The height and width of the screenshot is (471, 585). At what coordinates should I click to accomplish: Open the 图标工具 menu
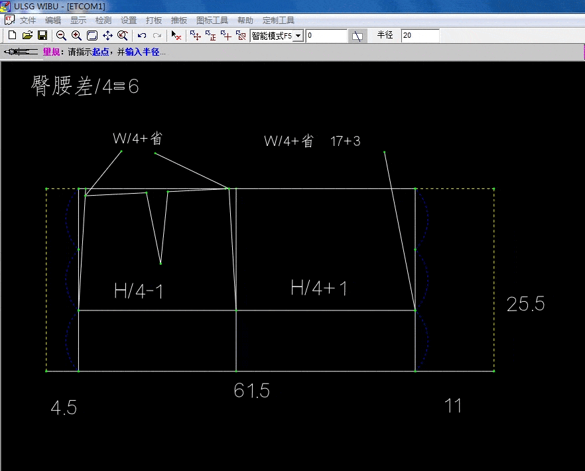coord(212,21)
